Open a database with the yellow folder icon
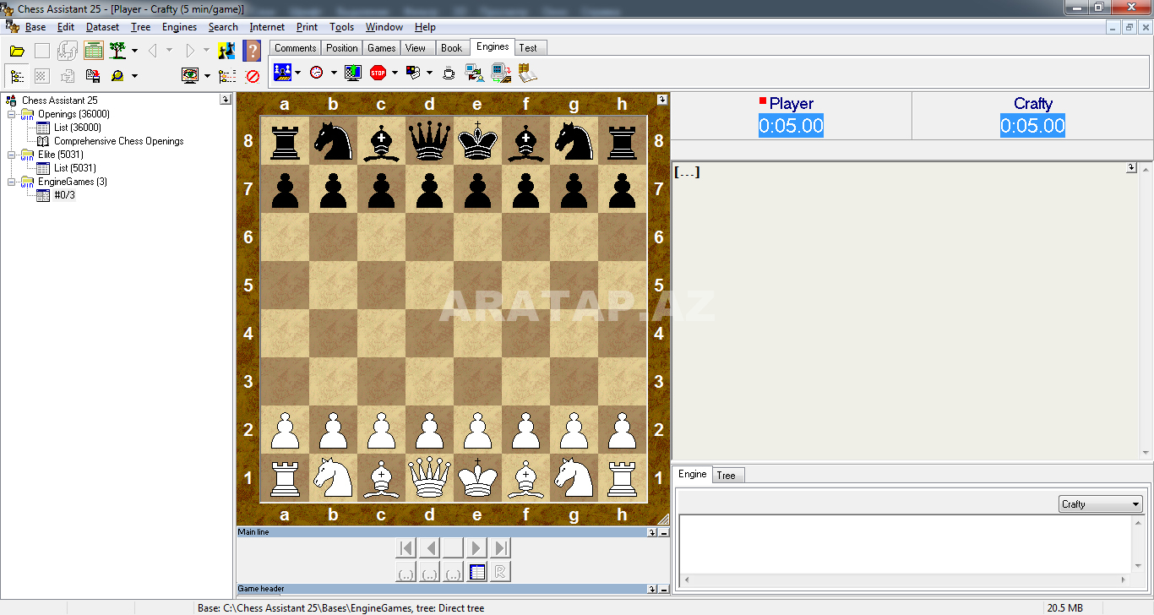 17,51
